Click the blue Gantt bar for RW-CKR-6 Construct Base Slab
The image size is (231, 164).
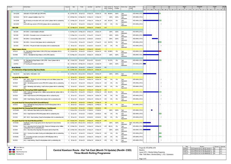pos(155,38)
